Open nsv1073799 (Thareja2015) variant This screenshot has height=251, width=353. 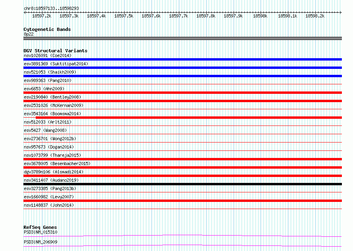52,155
